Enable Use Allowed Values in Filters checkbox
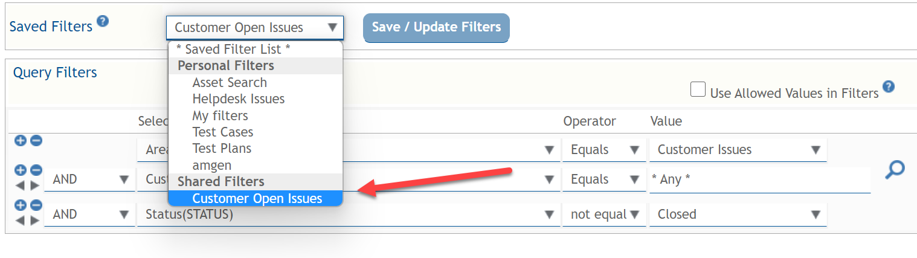The image size is (917, 258). click(698, 90)
